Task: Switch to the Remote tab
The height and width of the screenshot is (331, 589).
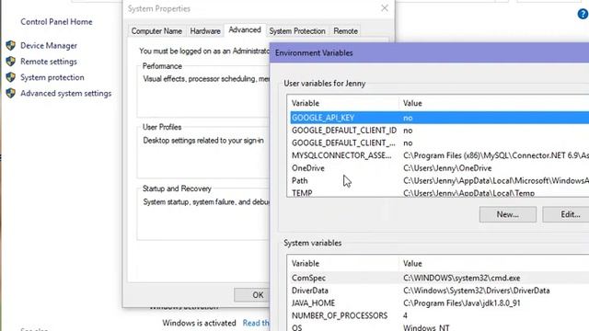Action: pos(346,31)
